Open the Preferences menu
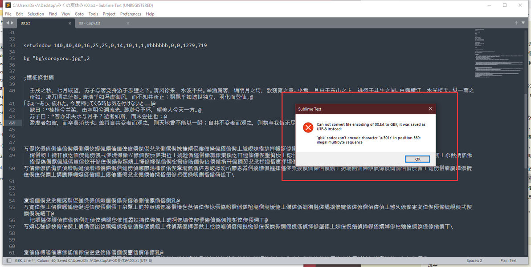Image resolution: width=531 pixels, height=267 pixels. point(131,14)
